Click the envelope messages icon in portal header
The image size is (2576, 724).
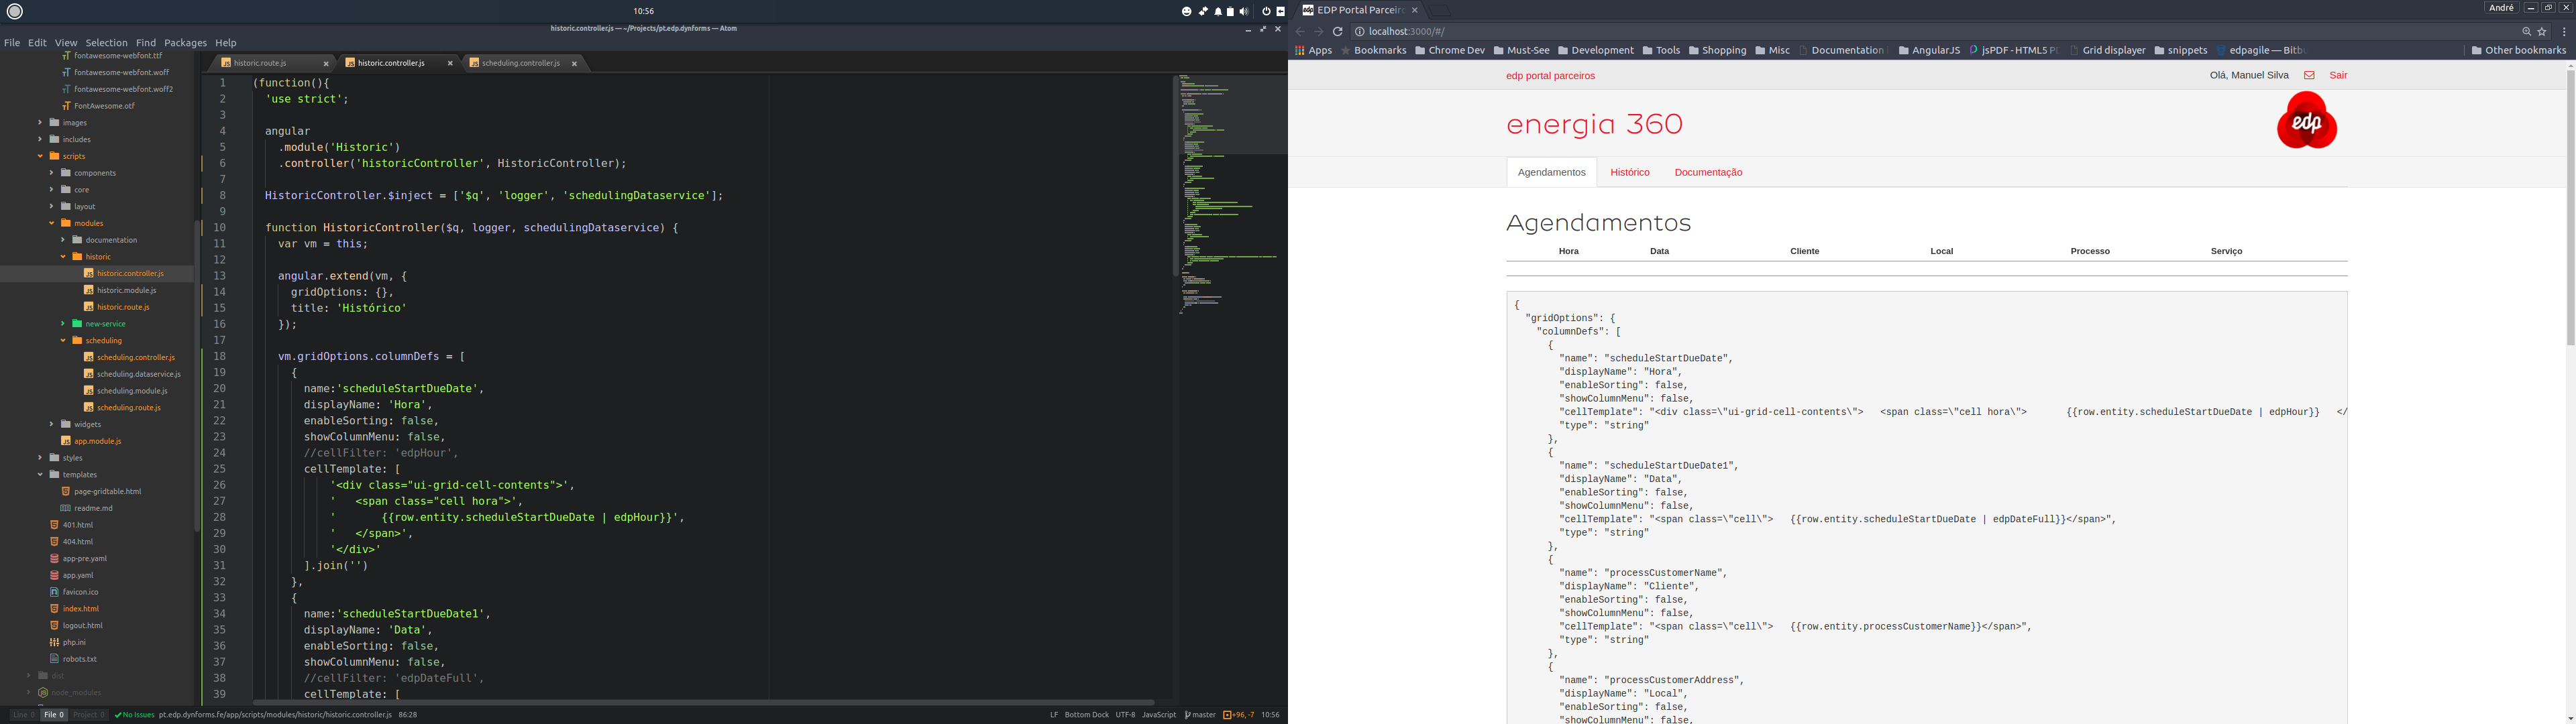point(2309,76)
